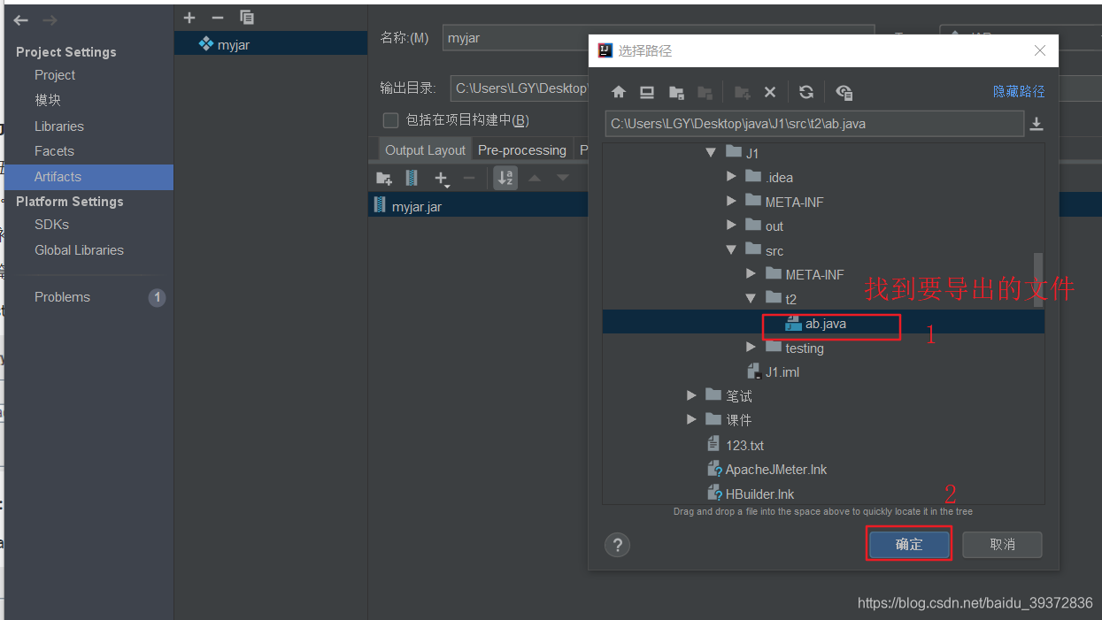
Task: Delete selected file using the X icon
Action: pos(770,92)
